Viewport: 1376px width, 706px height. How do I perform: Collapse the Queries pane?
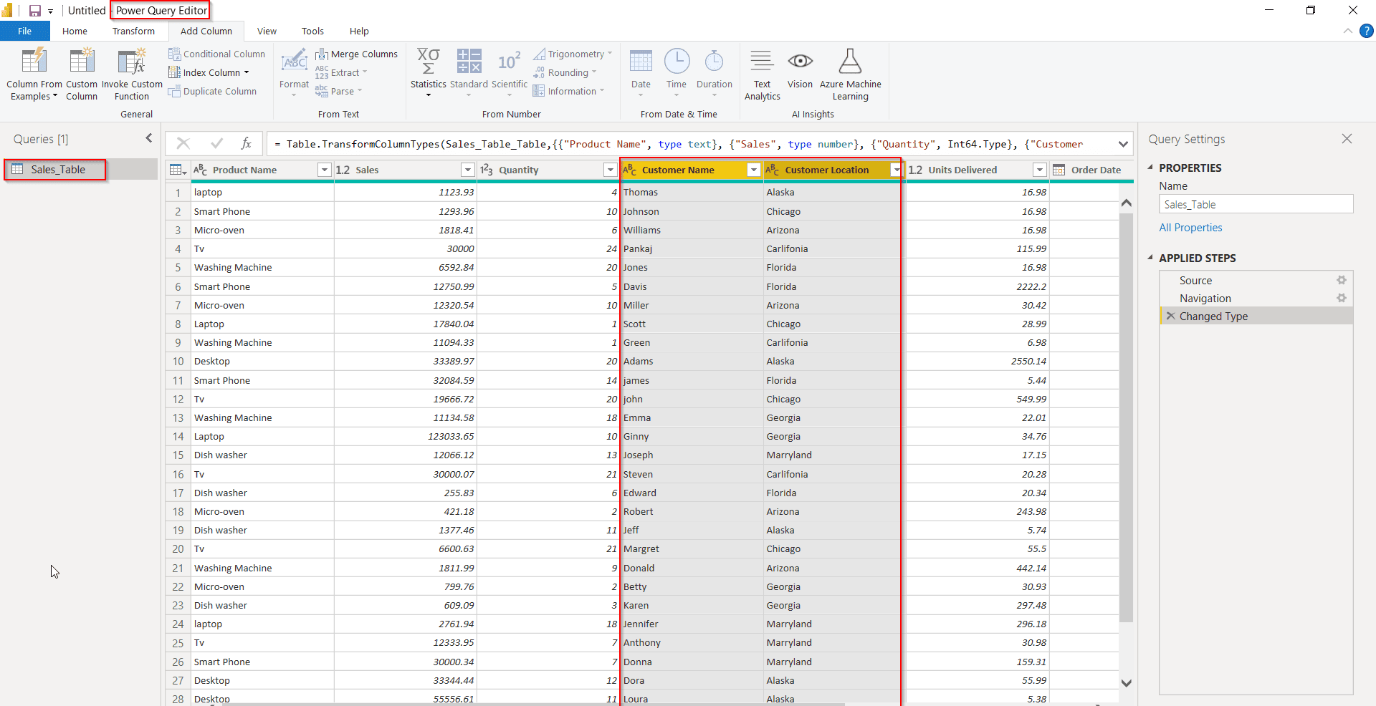148,138
